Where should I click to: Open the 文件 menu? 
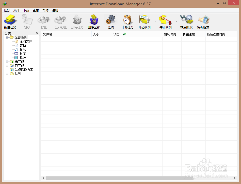[17, 10]
